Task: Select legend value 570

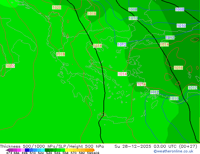Action: 74,153
